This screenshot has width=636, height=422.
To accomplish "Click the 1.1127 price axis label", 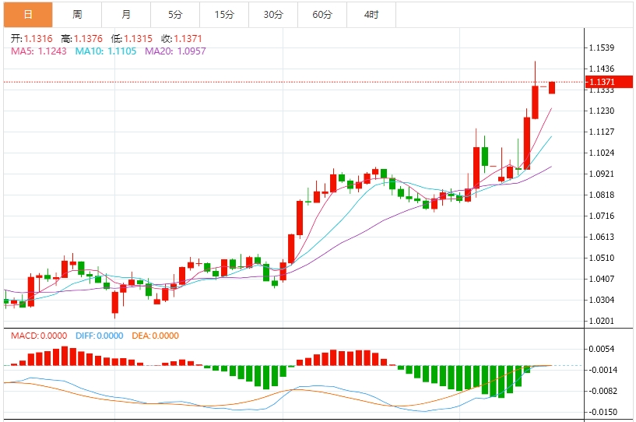I will (602, 132).
